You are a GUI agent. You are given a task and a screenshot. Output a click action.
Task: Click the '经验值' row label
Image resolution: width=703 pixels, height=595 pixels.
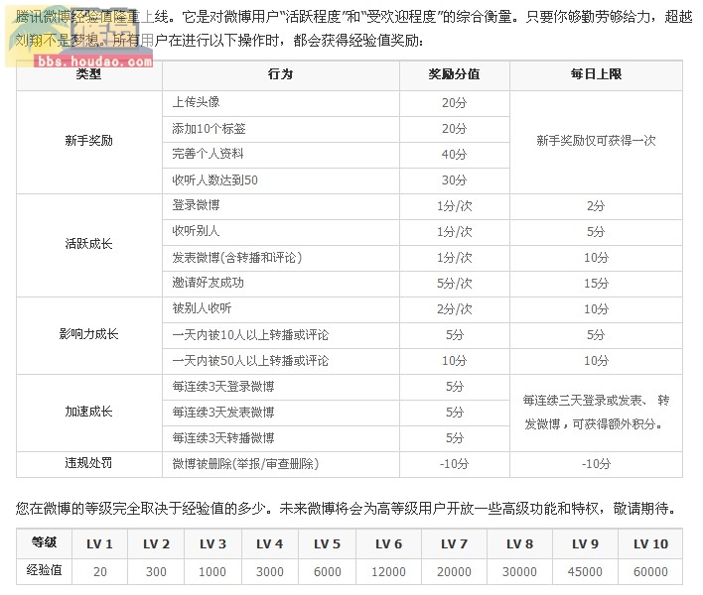click(x=44, y=570)
